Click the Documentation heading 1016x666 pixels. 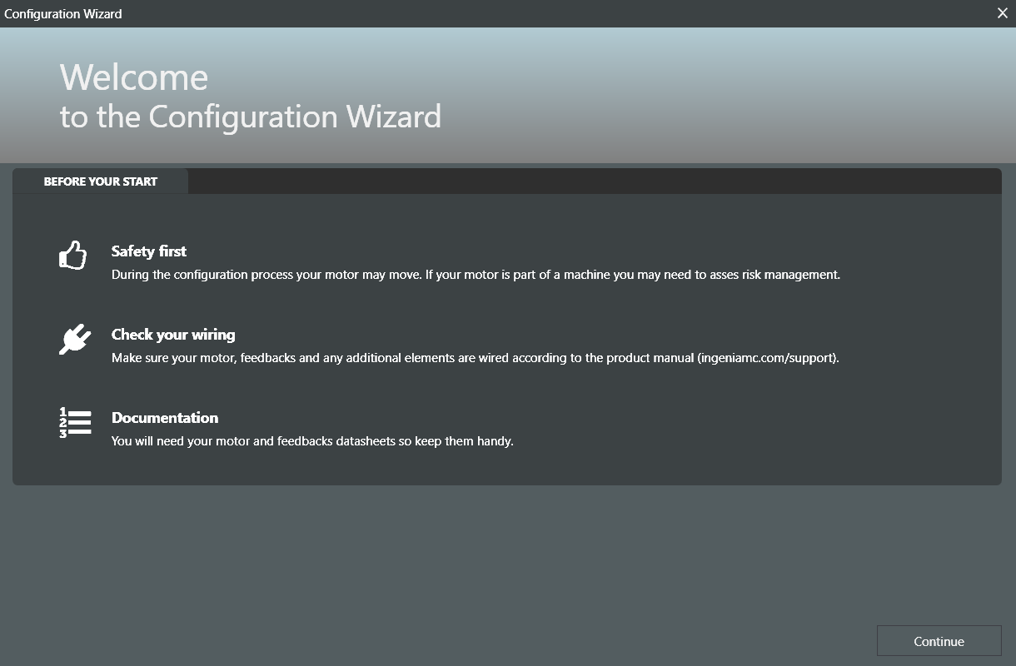(165, 418)
